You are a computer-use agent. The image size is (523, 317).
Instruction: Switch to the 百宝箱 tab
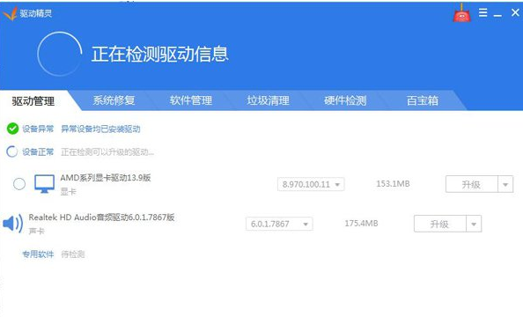(423, 100)
